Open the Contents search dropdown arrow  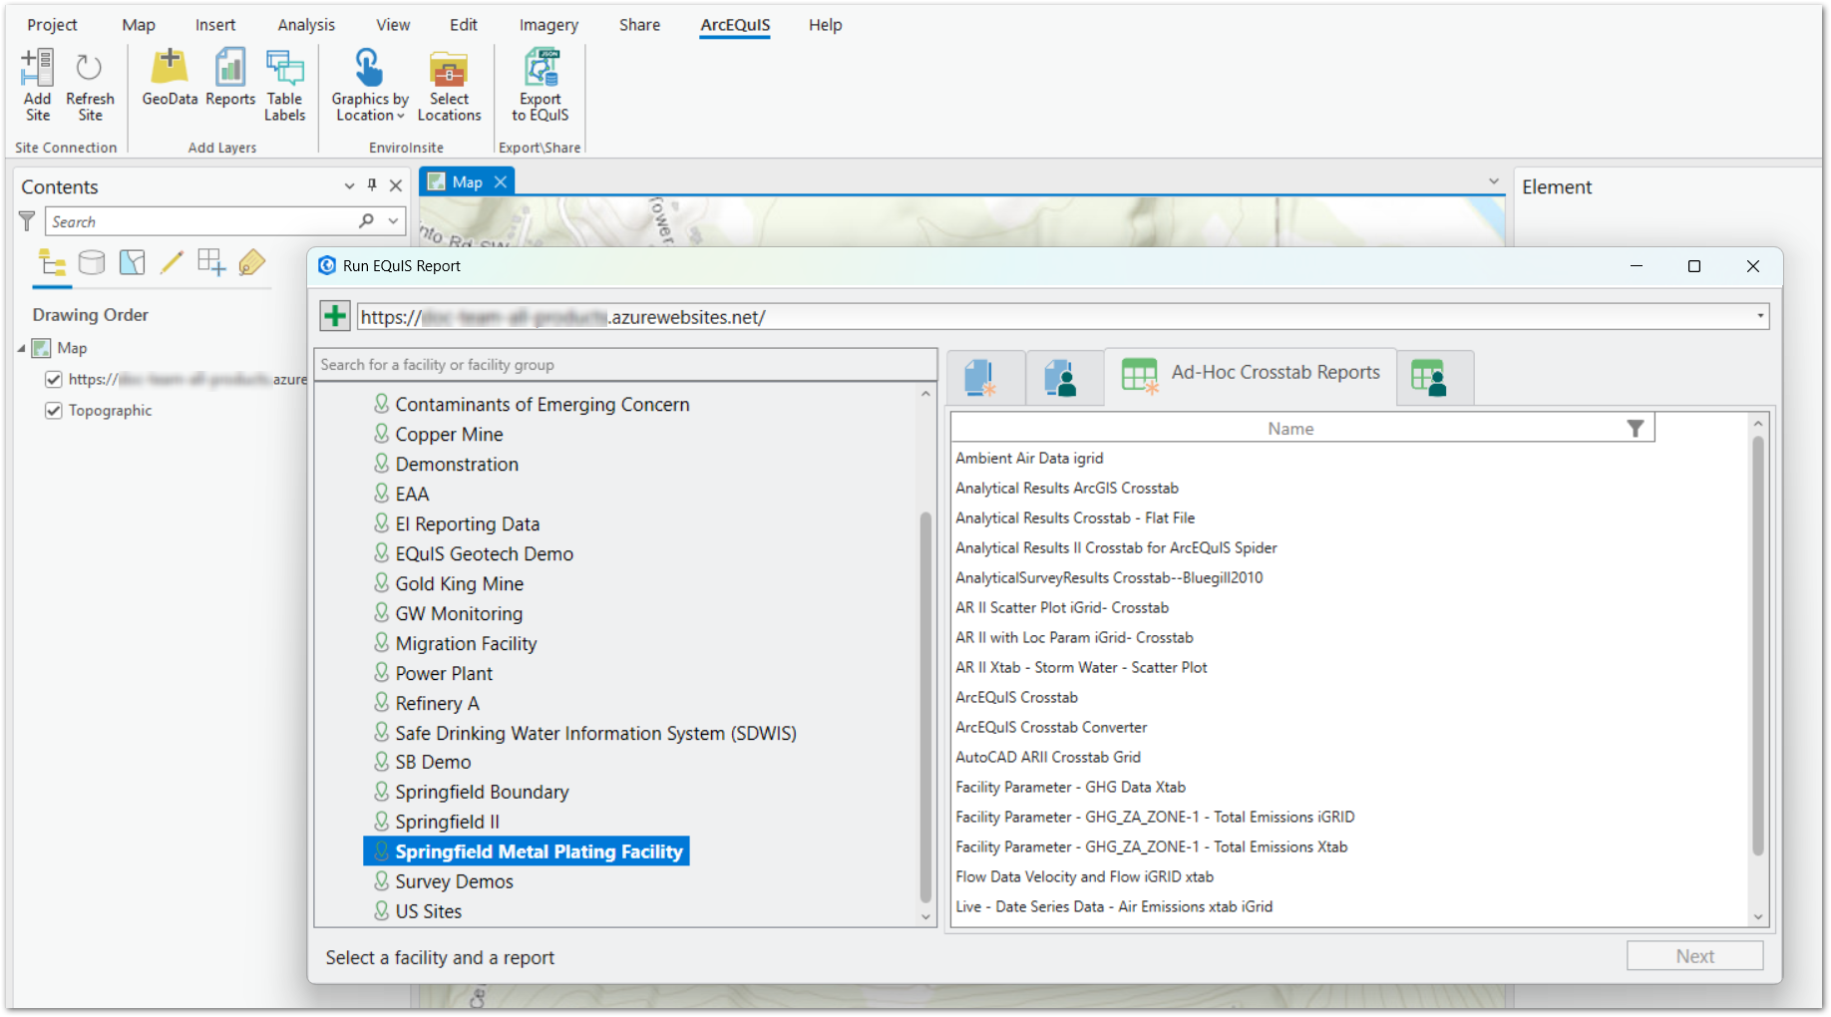(394, 220)
